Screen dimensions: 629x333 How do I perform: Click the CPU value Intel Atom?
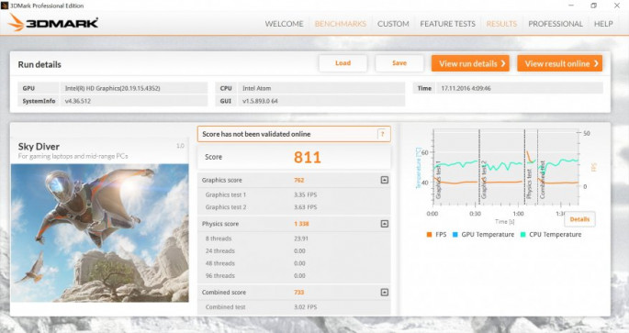tap(257, 88)
